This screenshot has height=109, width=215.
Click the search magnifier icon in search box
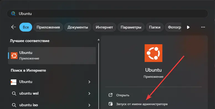click(x=13, y=14)
